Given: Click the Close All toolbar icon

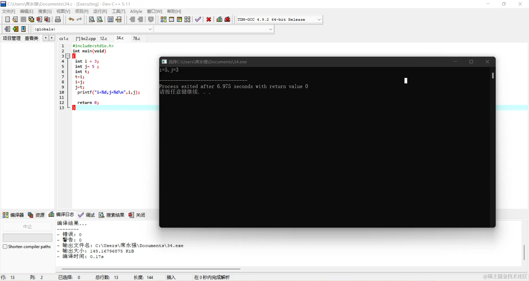Looking at the screenshot, I should (47, 19).
